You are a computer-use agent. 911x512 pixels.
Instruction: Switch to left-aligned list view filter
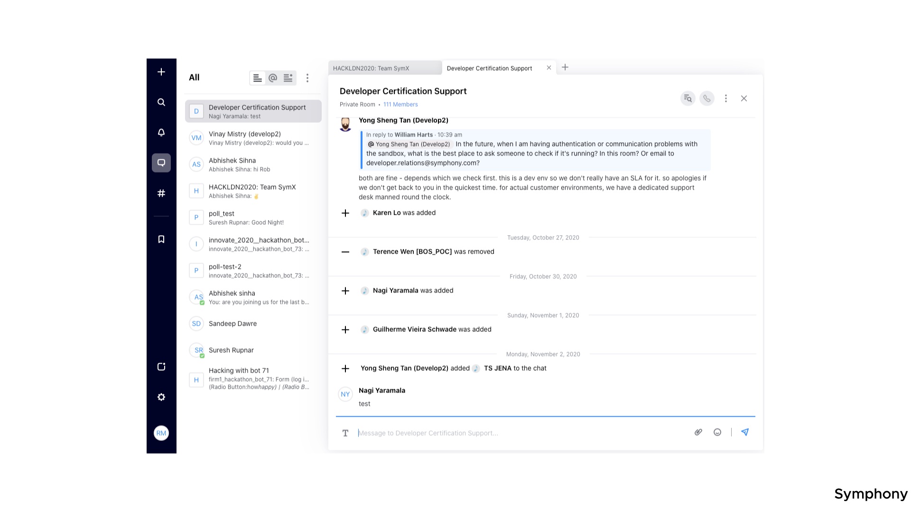257,78
